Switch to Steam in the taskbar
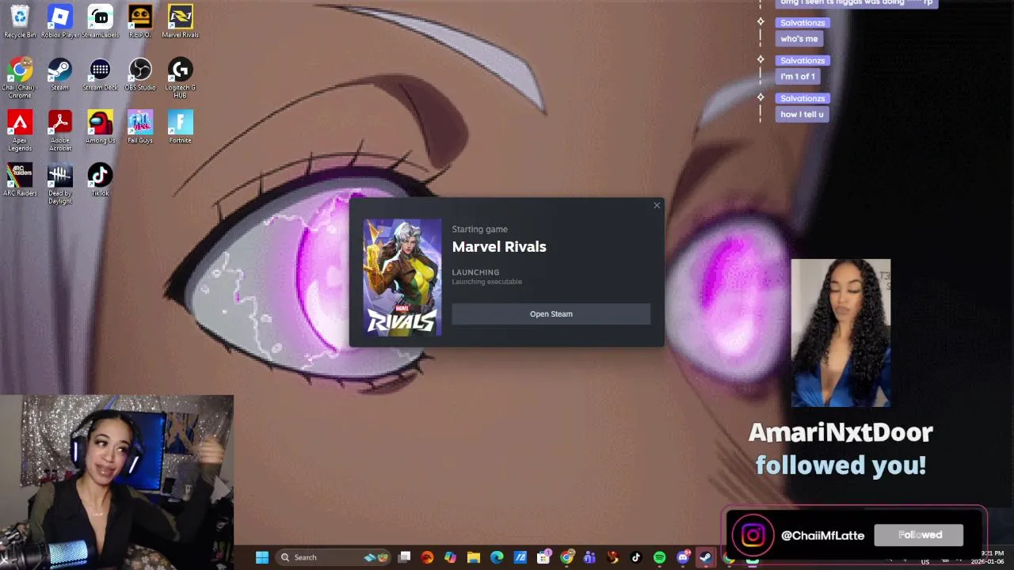This screenshot has height=570, width=1014. [705, 557]
